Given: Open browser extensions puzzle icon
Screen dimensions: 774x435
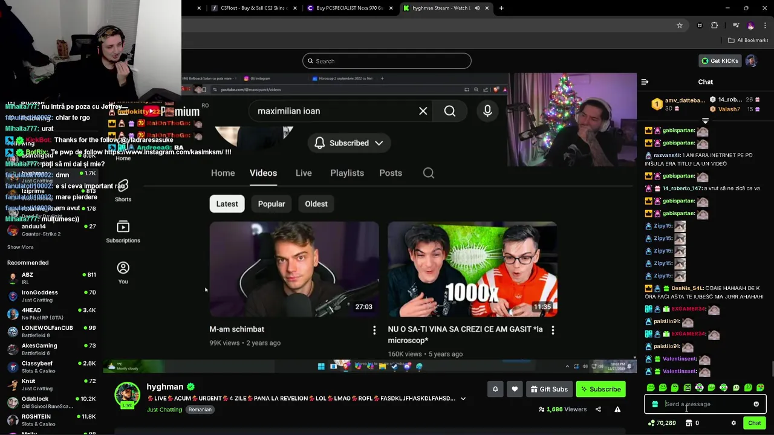Looking at the screenshot, I should point(715,25).
